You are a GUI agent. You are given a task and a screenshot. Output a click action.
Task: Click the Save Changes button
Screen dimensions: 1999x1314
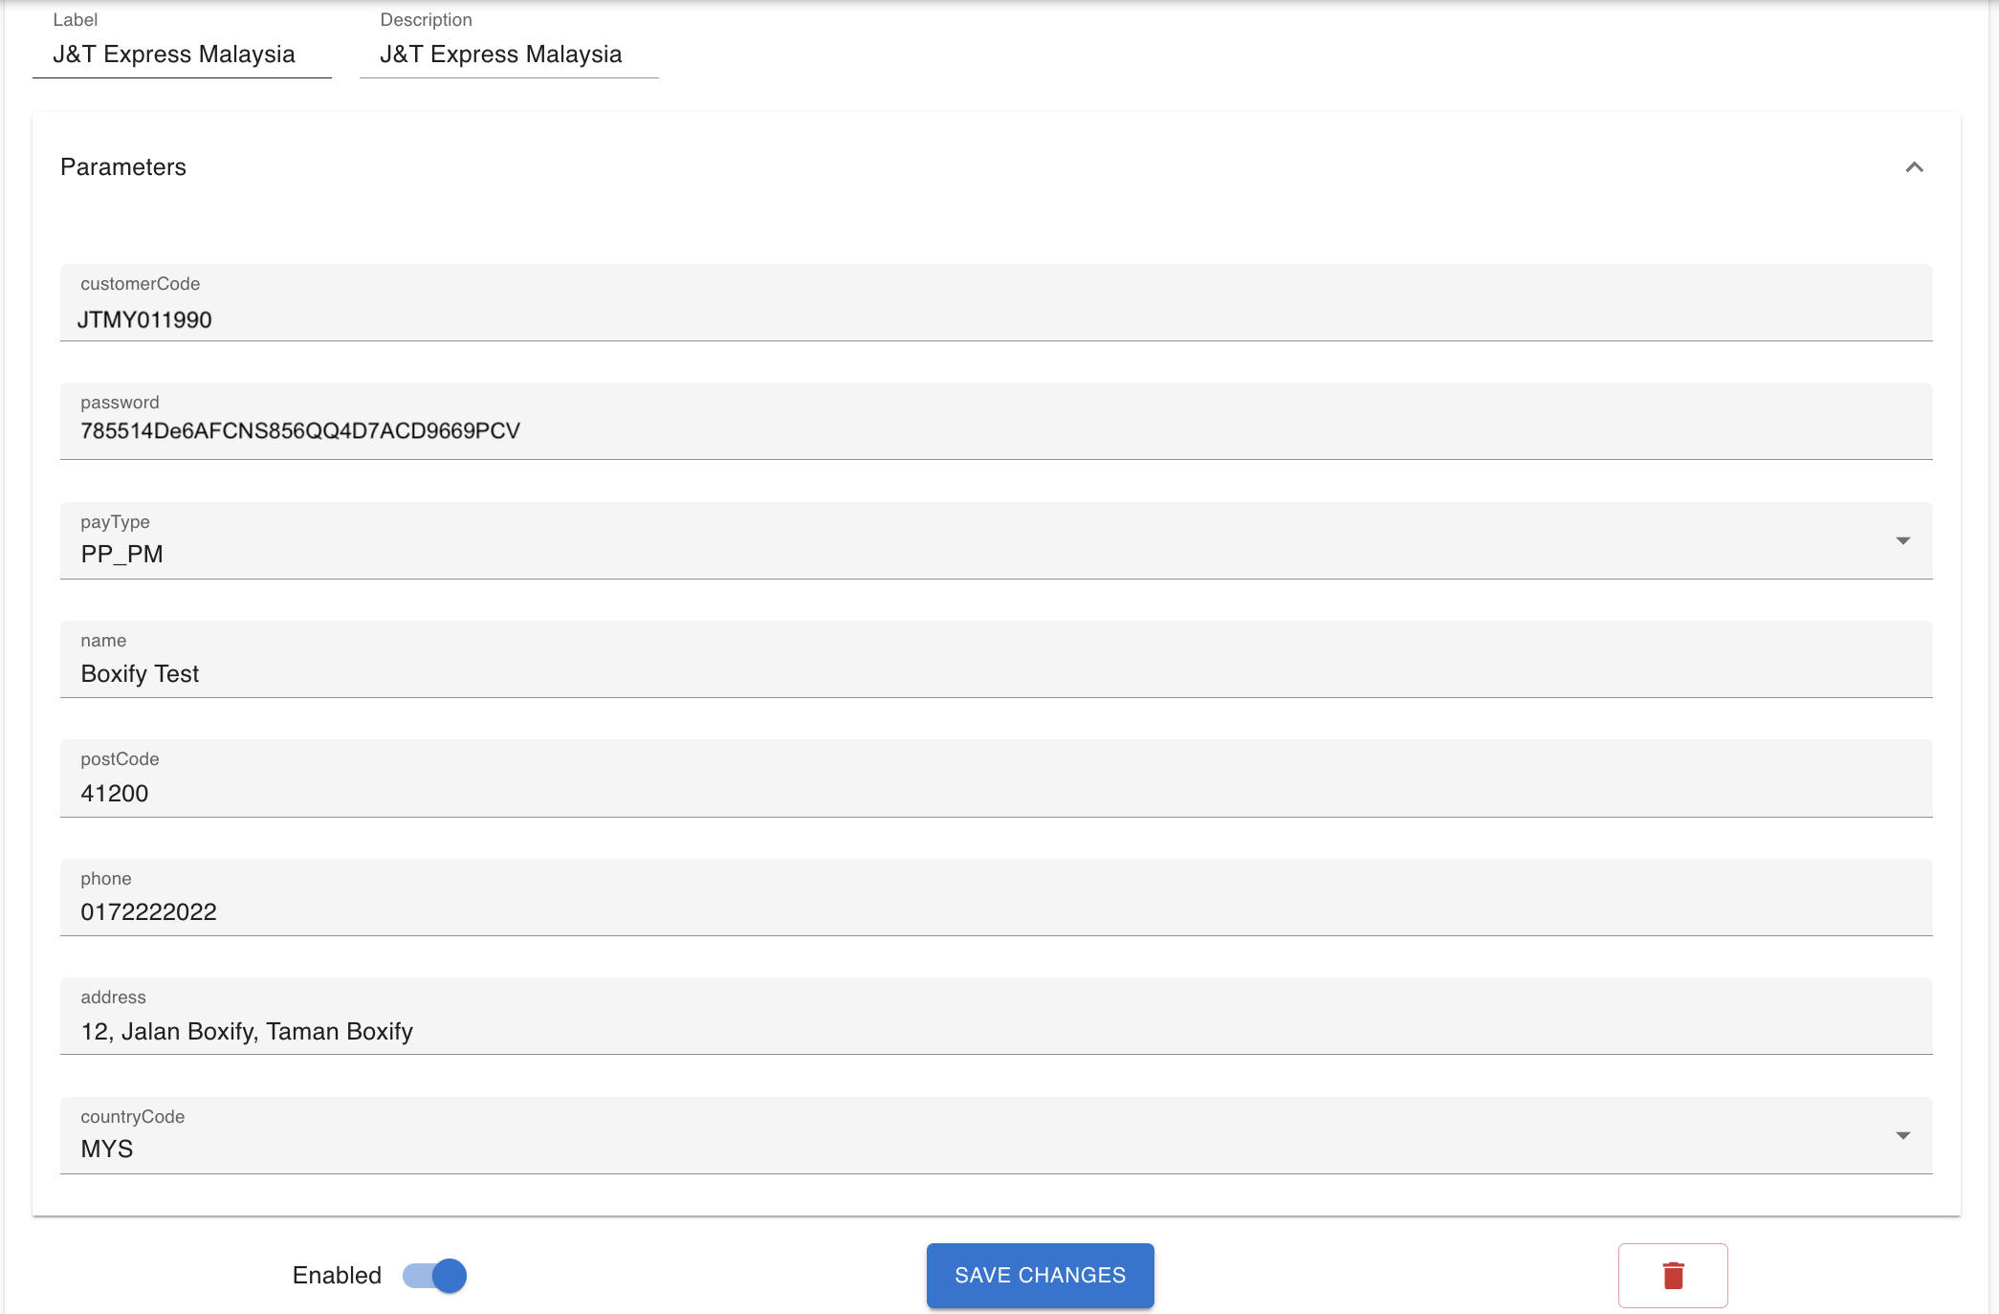click(1040, 1275)
